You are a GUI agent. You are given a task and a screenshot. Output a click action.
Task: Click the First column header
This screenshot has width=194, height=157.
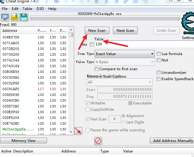(x=63, y=31)
